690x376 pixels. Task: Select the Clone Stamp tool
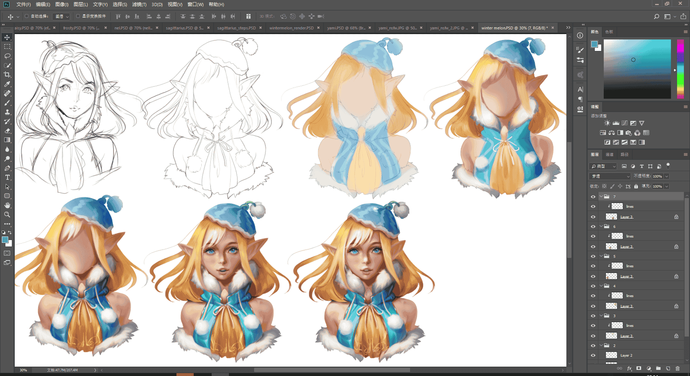coord(7,112)
